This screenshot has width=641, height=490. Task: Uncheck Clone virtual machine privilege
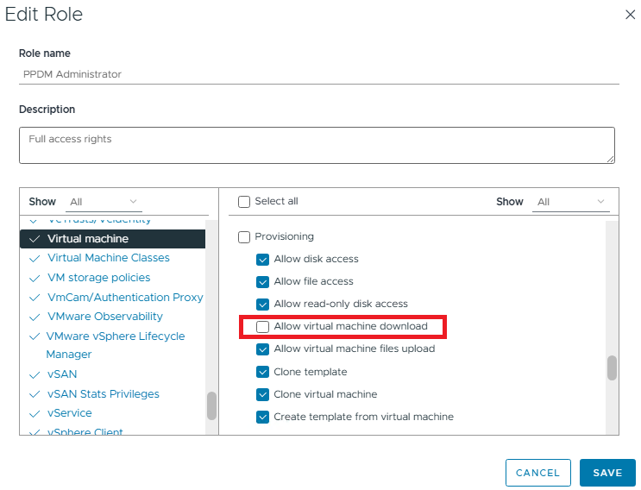coord(263,394)
